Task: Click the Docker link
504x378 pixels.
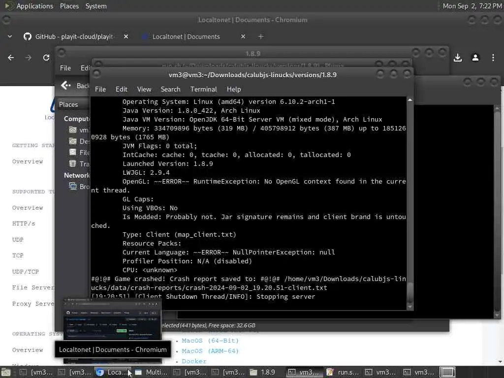Action: click(x=194, y=361)
